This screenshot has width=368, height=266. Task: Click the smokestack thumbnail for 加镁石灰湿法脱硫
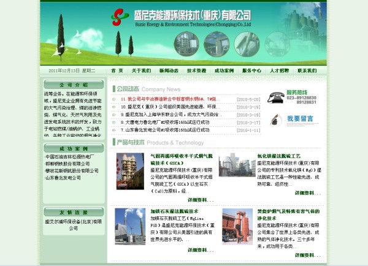click(x=130, y=227)
